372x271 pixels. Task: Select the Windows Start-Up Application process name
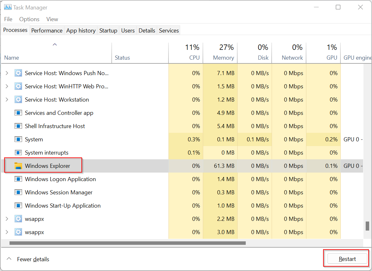[x=63, y=206]
